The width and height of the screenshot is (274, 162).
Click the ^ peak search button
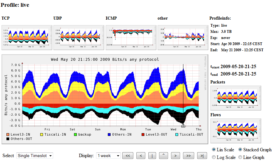163,156
